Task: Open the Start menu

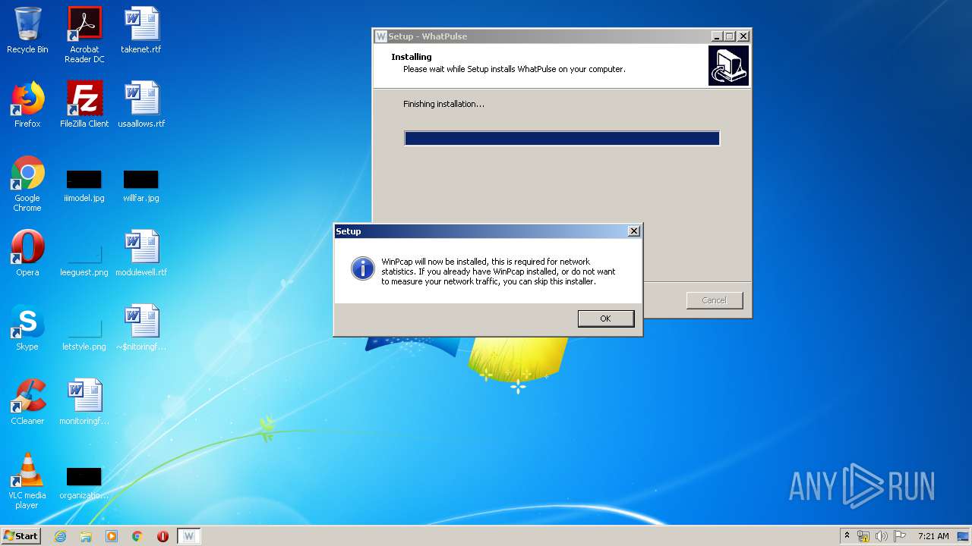Action: pyautogui.click(x=21, y=535)
